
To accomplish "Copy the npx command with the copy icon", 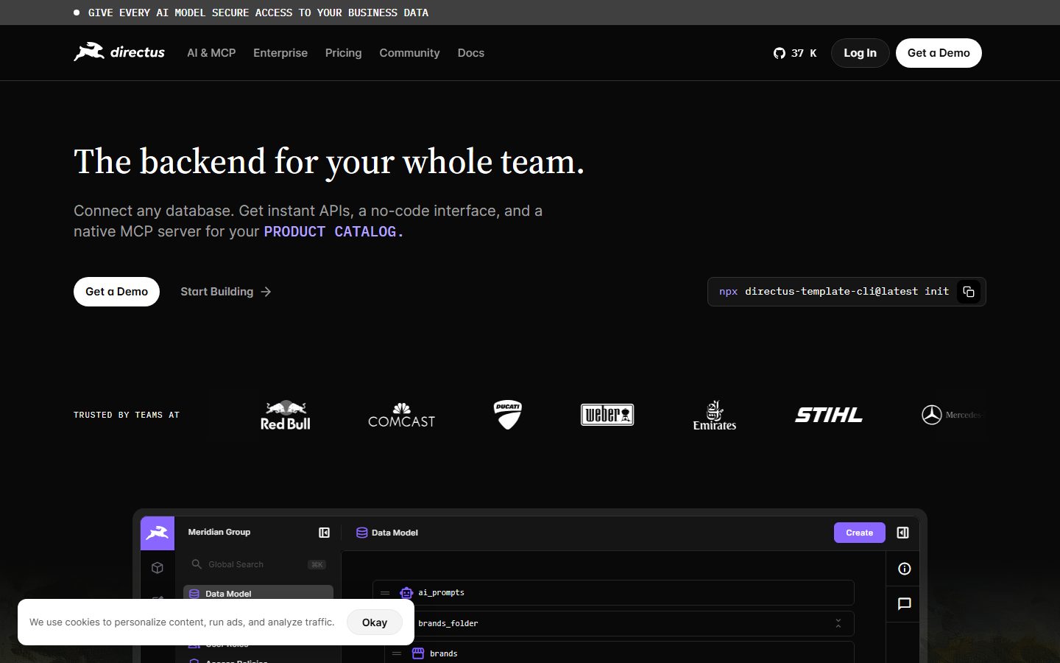I will click(969, 292).
